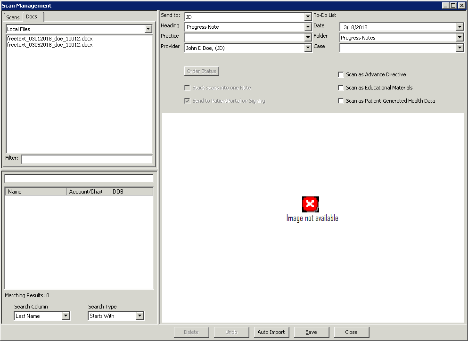Click the Filter text field
This screenshot has width=468, height=341.
87,159
